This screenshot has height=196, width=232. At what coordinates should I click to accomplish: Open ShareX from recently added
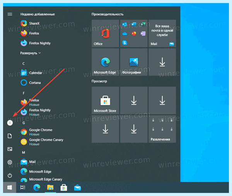(30, 23)
